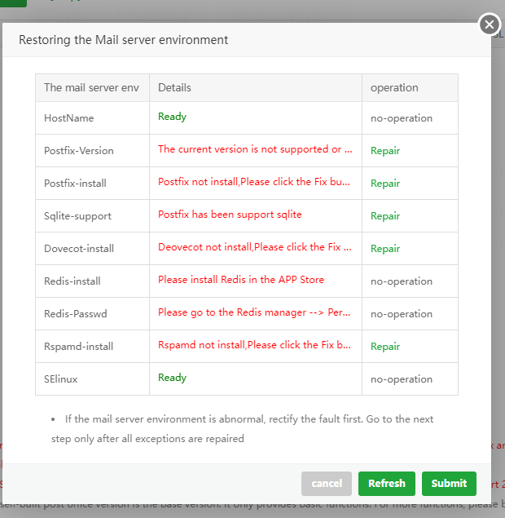
Task: Click the Redis-Passwd details text
Action: [x=255, y=312]
